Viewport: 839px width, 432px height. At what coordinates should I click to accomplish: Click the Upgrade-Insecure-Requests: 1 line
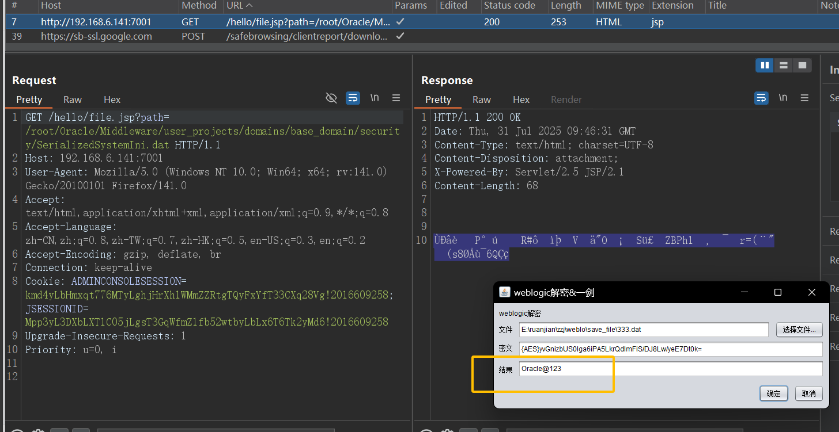(x=105, y=336)
